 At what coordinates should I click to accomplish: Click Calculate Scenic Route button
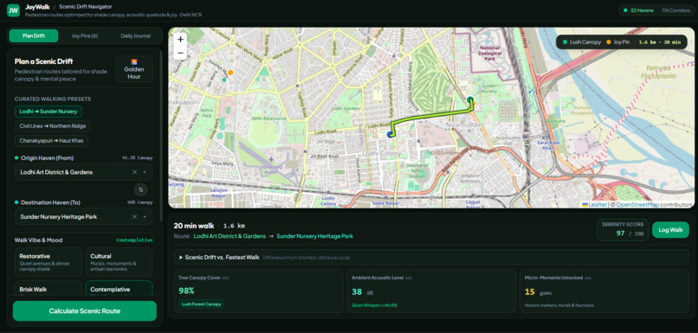tap(85, 311)
